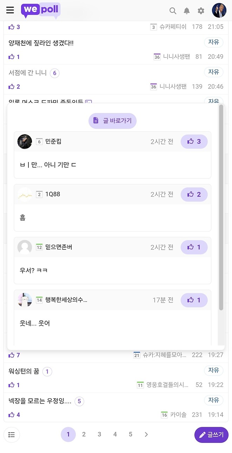232x453 pixels.
Task: Open notifications via the bell icon
Action: pyautogui.click(x=187, y=11)
